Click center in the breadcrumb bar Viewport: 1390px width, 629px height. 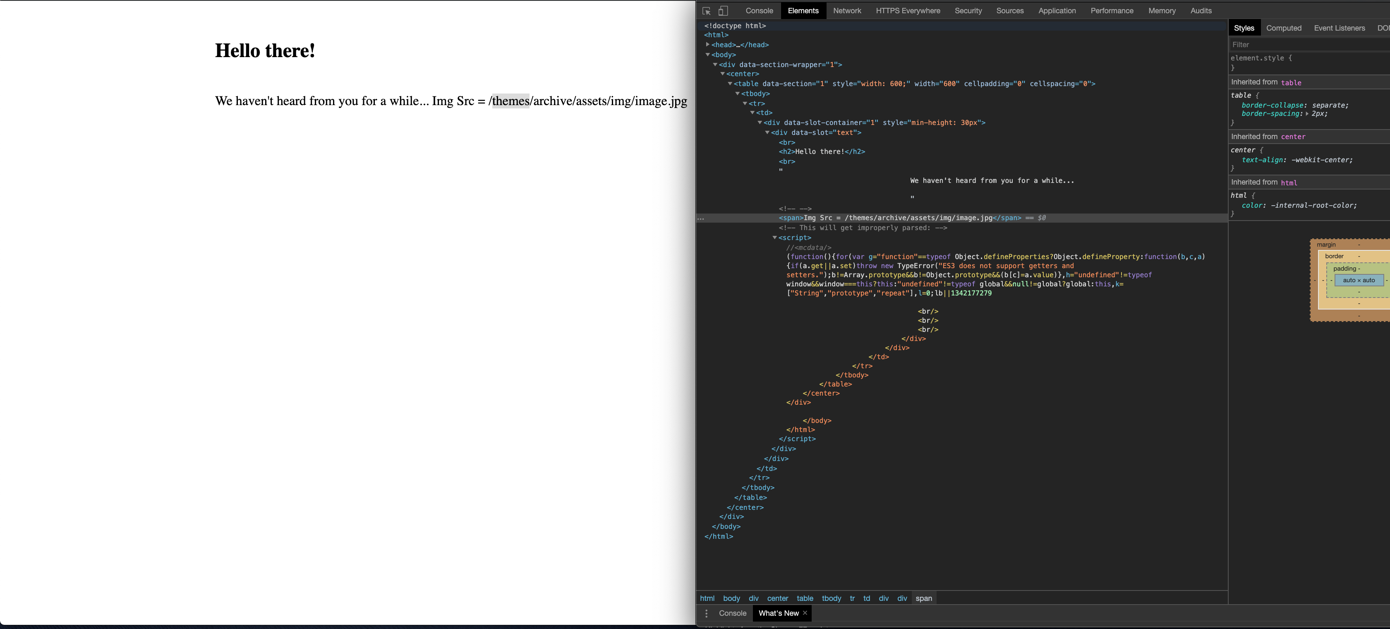pos(778,598)
